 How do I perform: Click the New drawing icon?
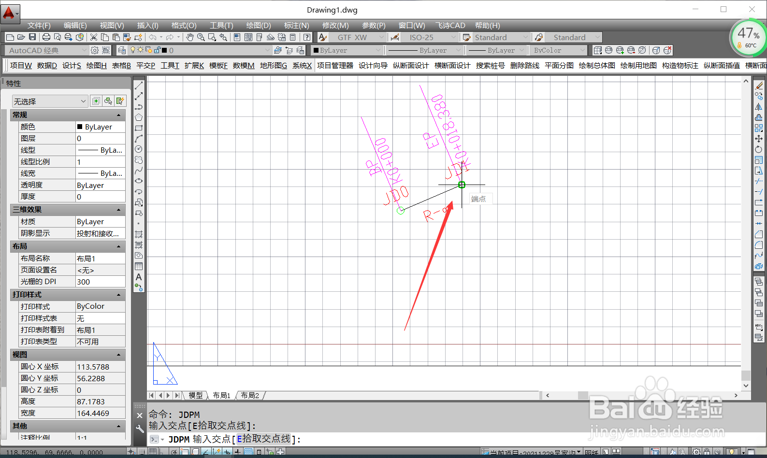10,37
